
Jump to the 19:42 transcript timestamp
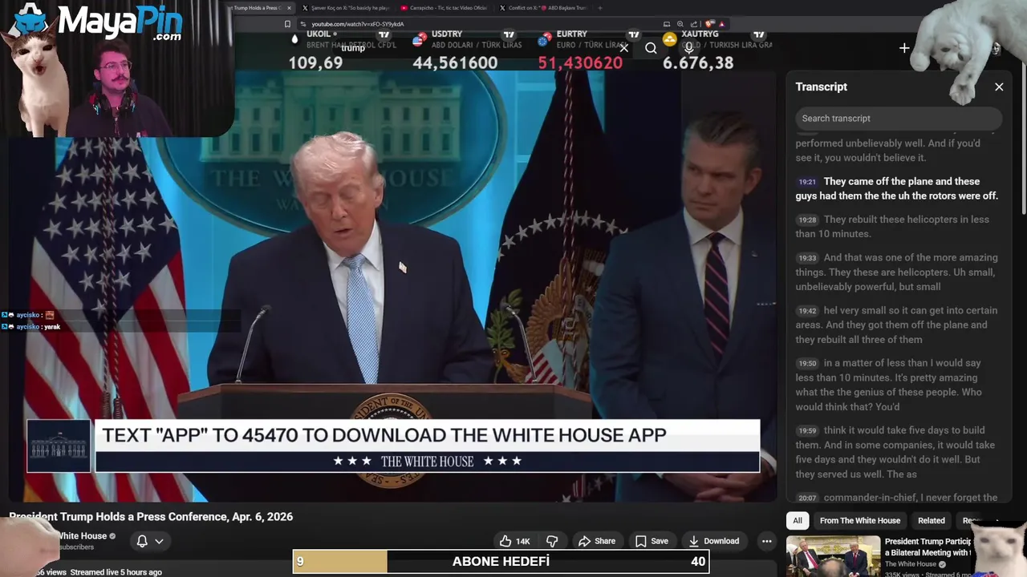pyautogui.click(x=807, y=311)
